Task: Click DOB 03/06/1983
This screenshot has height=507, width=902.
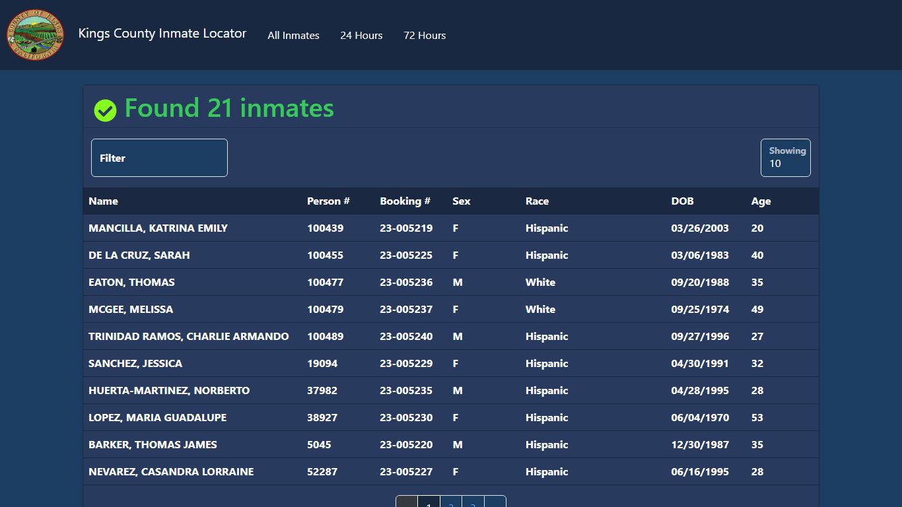Action: coord(700,255)
